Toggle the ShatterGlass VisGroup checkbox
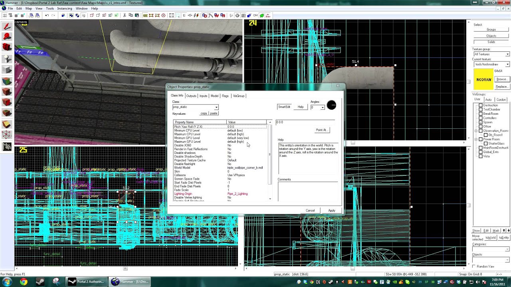 (x=486, y=143)
